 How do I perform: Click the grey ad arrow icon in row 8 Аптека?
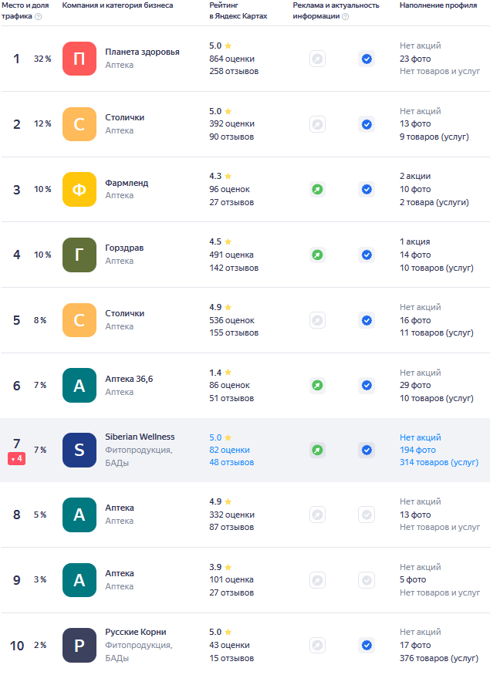tap(317, 515)
